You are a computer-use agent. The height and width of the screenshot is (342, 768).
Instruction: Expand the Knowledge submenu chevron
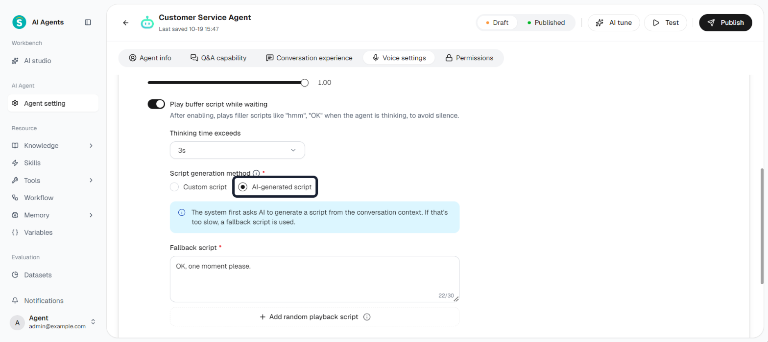click(x=91, y=145)
